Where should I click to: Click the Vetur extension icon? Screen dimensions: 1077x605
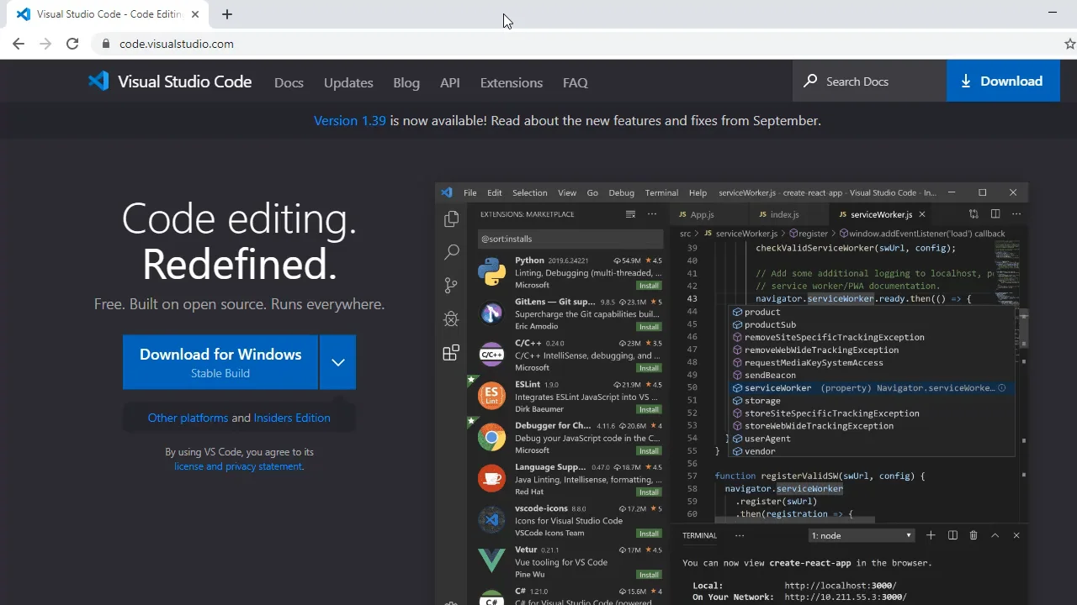click(x=491, y=560)
